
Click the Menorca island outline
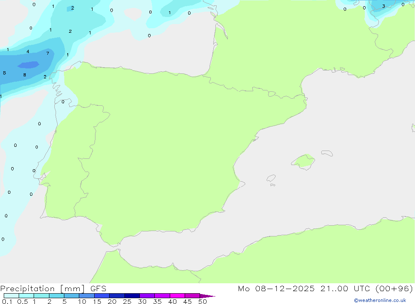(327, 153)
